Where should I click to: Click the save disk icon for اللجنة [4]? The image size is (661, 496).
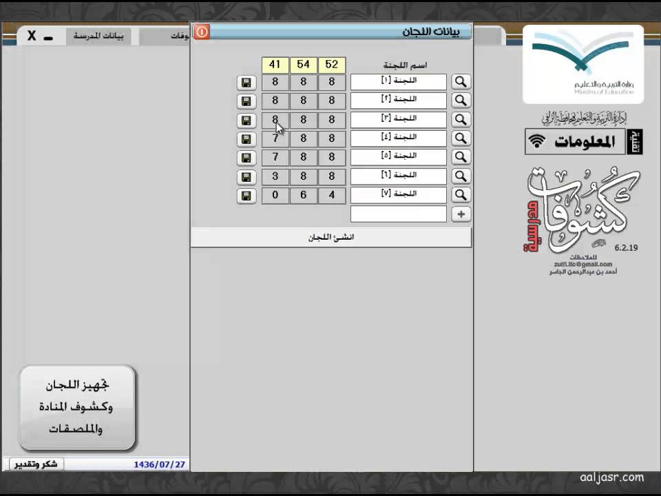coord(246,139)
